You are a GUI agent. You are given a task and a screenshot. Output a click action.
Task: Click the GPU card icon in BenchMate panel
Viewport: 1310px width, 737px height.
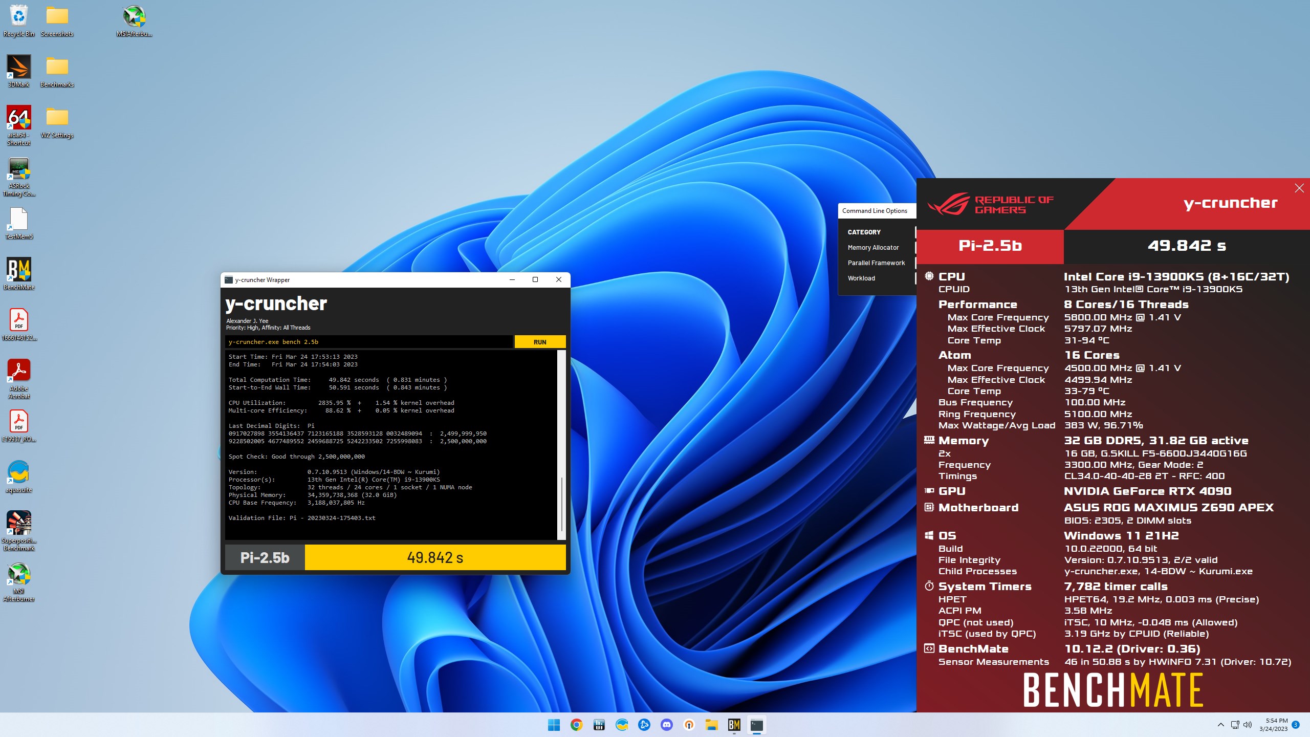coord(929,491)
